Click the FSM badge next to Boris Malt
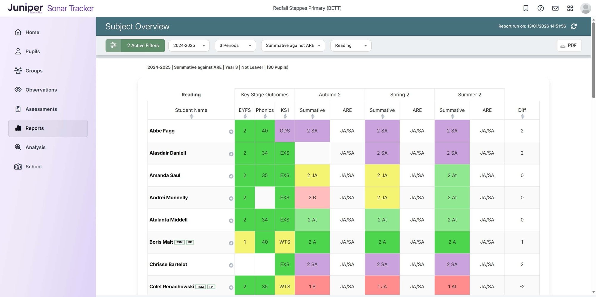Image resolution: width=596 pixels, height=297 pixels. pyautogui.click(x=180, y=242)
